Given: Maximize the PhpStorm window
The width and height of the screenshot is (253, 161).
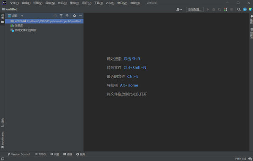Looking at the screenshot, I should (x=238, y=3).
